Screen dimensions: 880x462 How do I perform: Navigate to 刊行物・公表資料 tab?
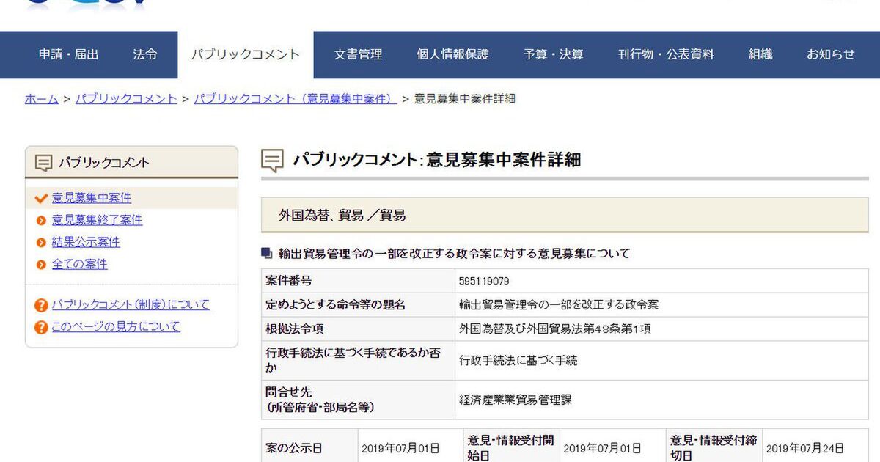pyautogui.click(x=666, y=54)
